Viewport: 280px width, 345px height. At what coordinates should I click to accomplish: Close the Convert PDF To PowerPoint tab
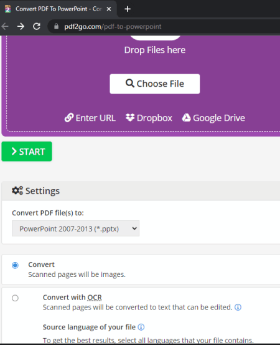[x=109, y=9]
